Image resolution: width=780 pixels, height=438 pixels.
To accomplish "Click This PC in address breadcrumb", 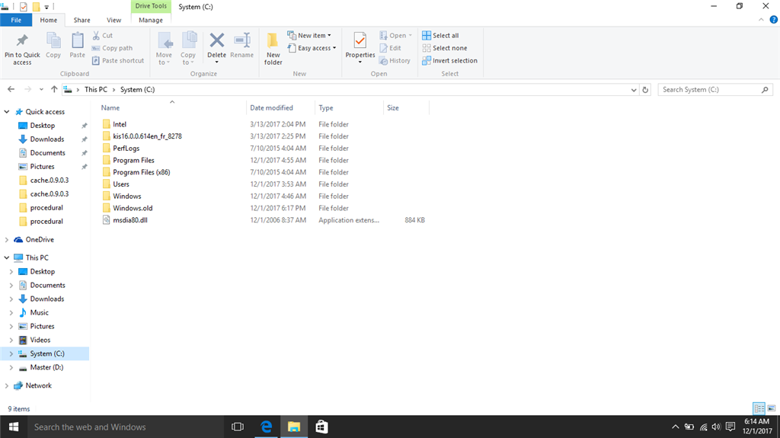I will coord(95,90).
